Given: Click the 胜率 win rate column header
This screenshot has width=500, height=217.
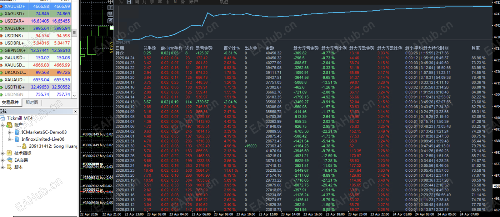Looking at the screenshot, I should [476, 48].
